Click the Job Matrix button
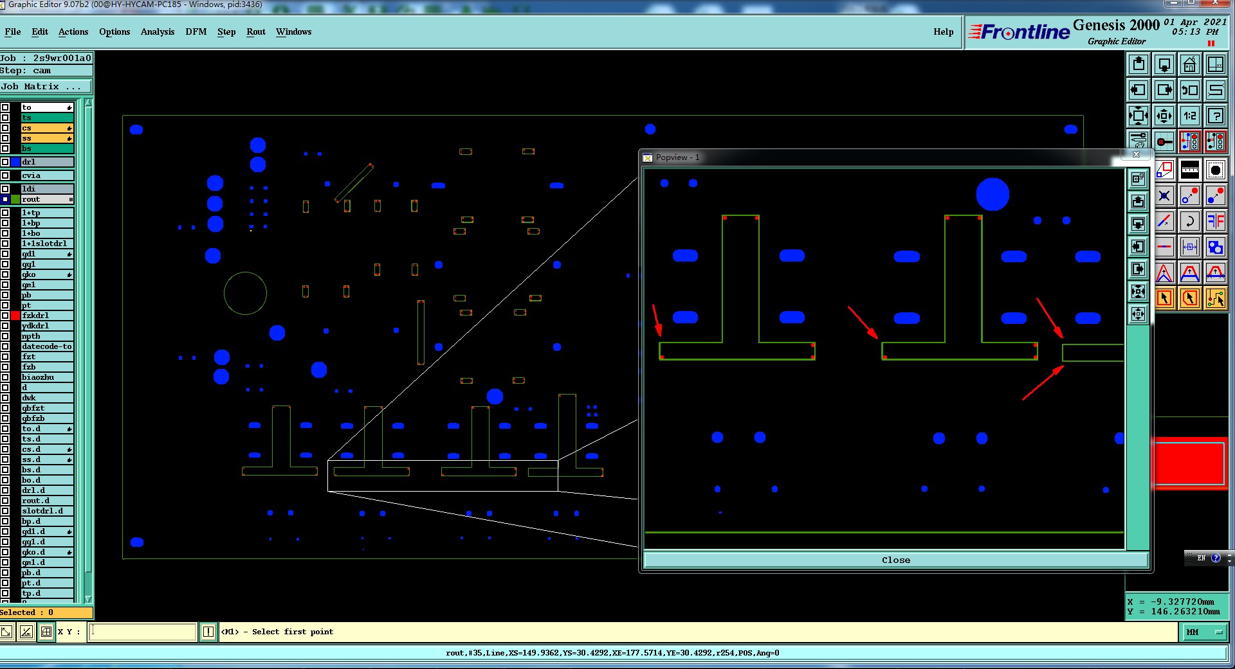 click(46, 86)
